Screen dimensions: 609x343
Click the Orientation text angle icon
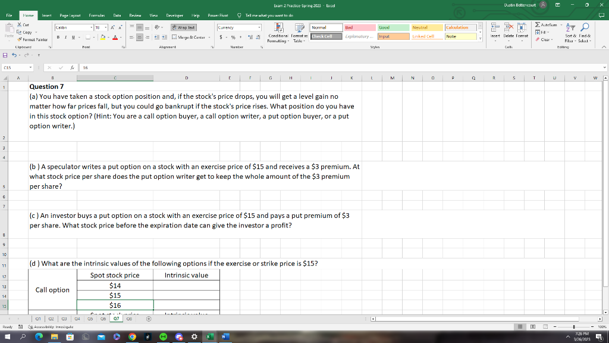(157, 27)
